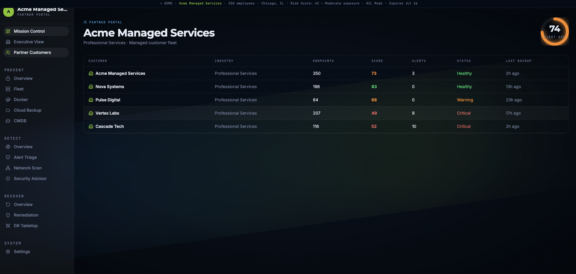Click score 83 for Nova Systems
This screenshot has height=274, width=576.
point(374,87)
